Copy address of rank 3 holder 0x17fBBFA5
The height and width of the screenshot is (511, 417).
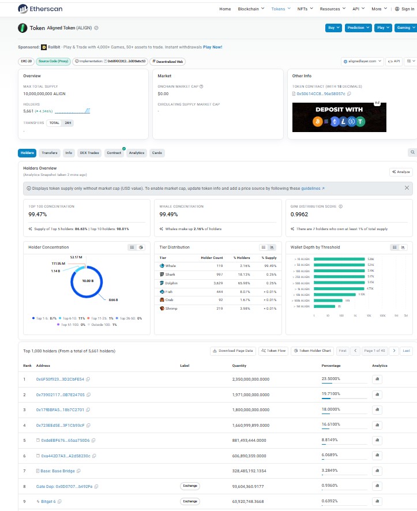point(88,409)
